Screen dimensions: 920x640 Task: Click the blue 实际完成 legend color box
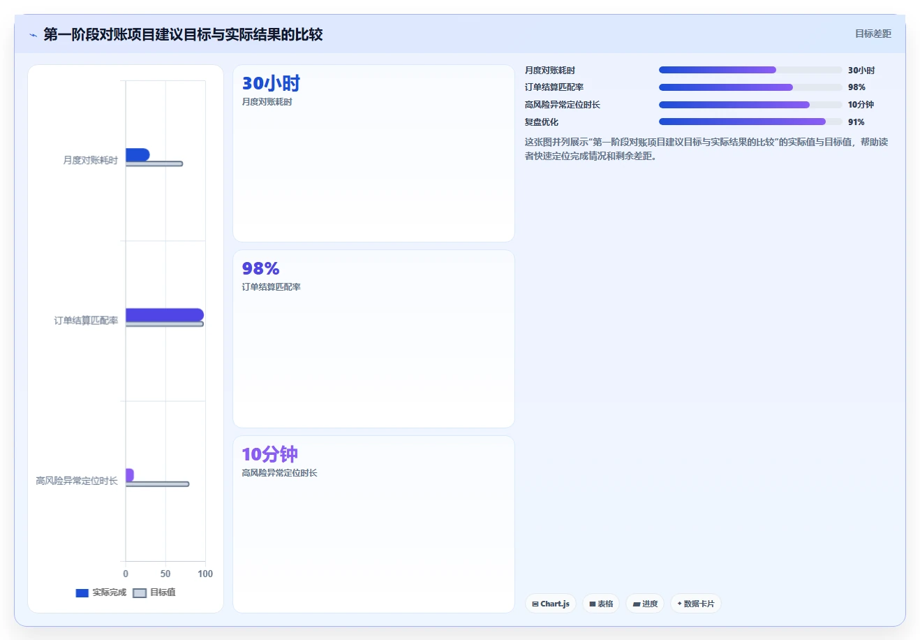[82, 593]
